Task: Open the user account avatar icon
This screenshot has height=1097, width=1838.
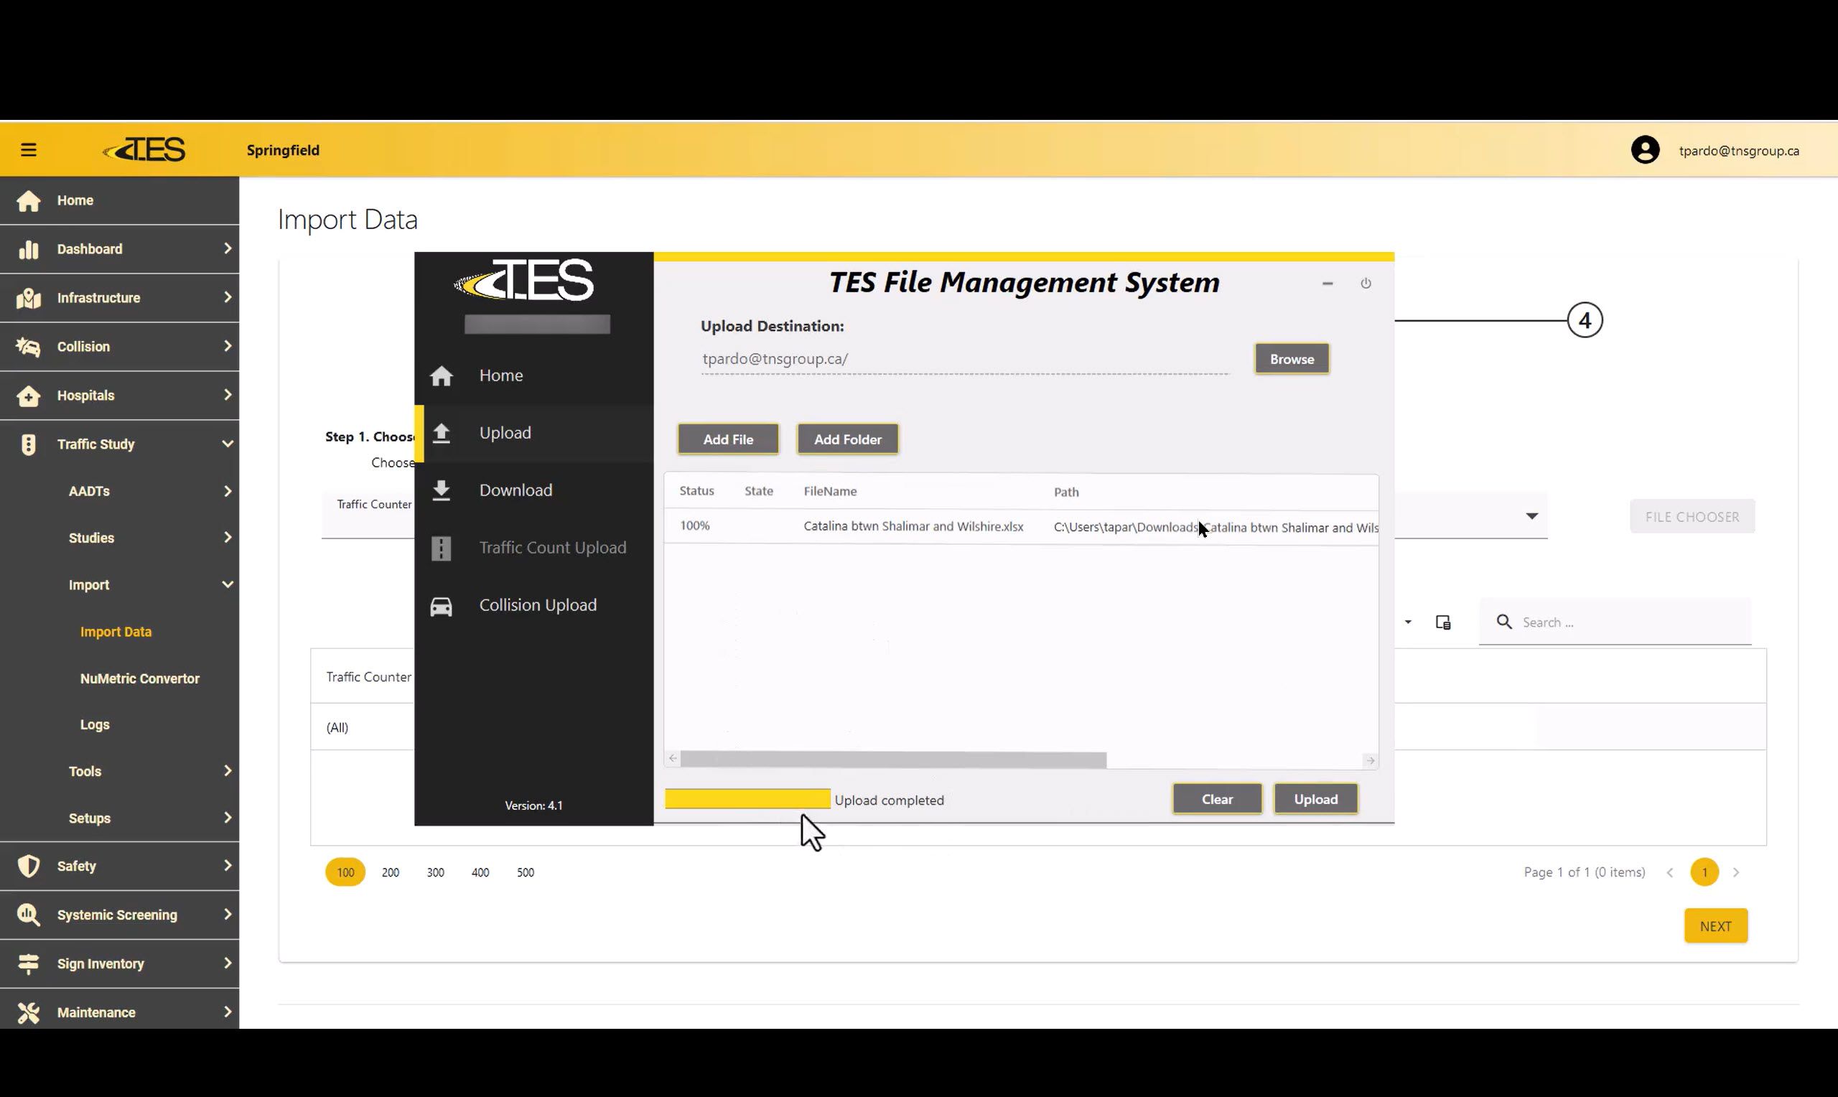Action: (x=1644, y=150)
